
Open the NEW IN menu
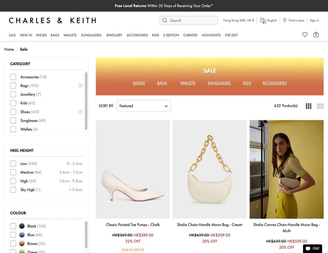pos(26,35)
